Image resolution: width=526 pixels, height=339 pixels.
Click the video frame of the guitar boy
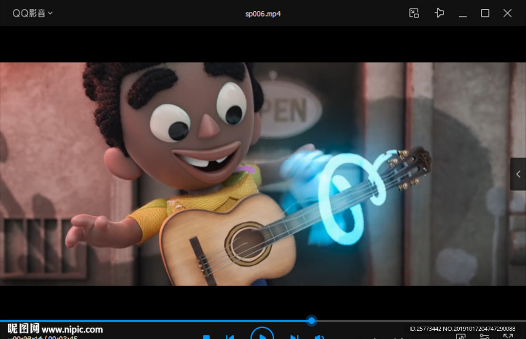pos(263,174)
